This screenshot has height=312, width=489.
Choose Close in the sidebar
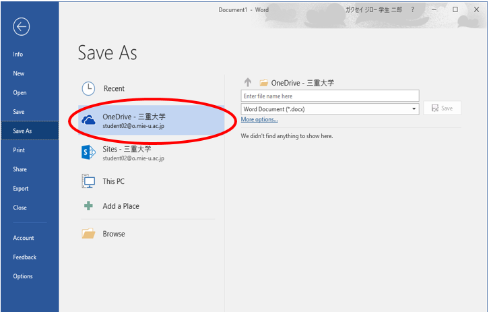(20, 208)
